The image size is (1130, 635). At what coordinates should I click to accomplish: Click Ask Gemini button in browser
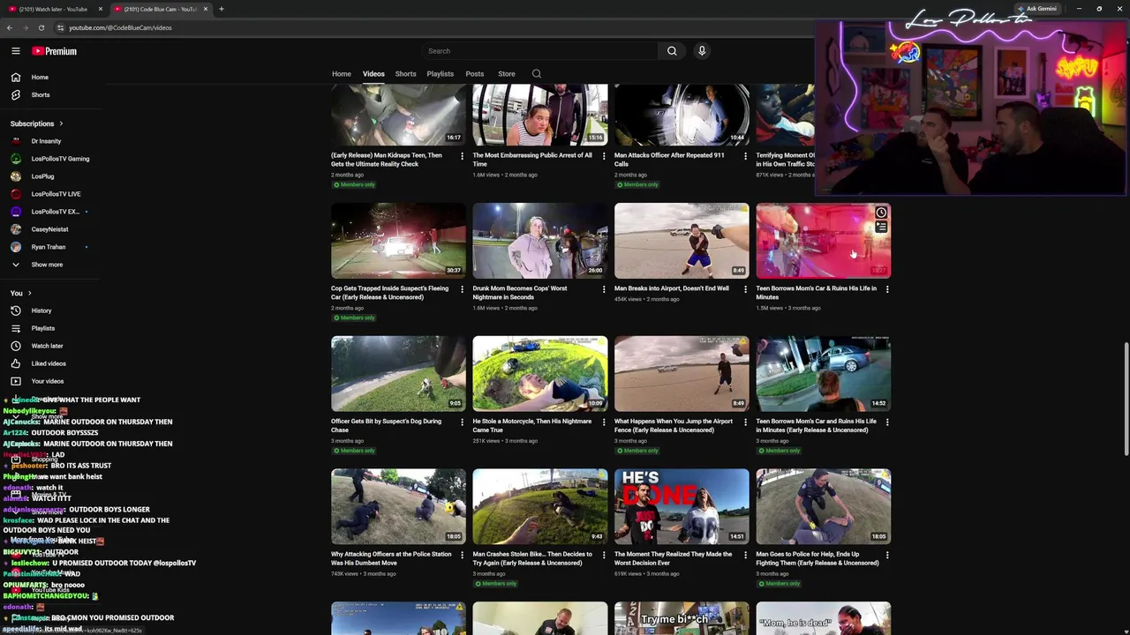tap(1037, 9)
